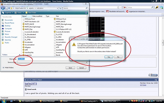164x103 pixels.
Task: Switch to Yahoo! Messenger taskbar item
Action: pos(48,101)
